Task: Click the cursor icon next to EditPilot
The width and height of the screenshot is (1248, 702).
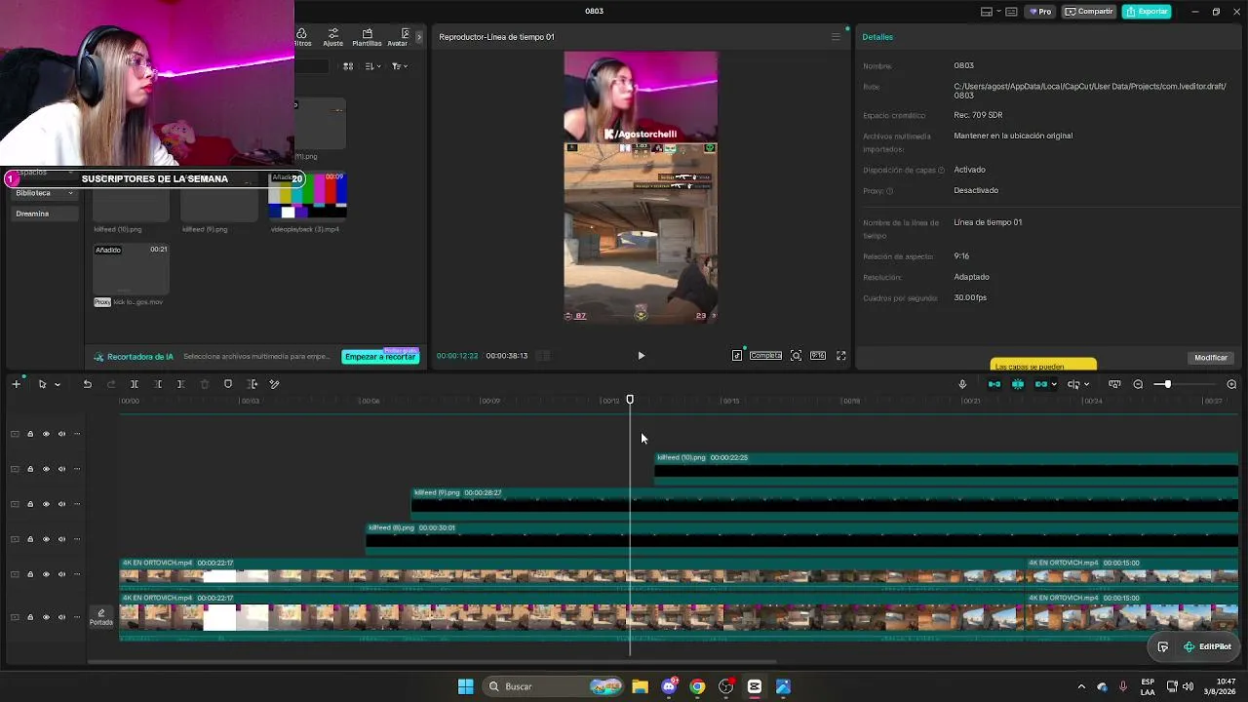Action: (1163, 646)
